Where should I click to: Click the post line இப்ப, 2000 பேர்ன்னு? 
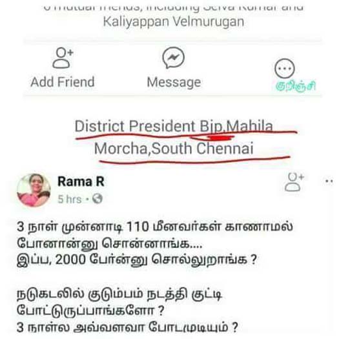[137, 259]
